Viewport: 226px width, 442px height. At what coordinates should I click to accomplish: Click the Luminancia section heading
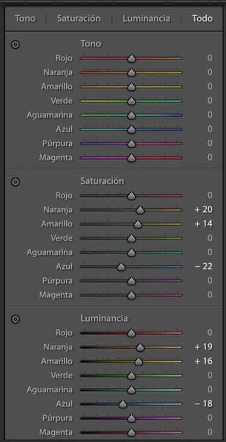tap(104, 318)
